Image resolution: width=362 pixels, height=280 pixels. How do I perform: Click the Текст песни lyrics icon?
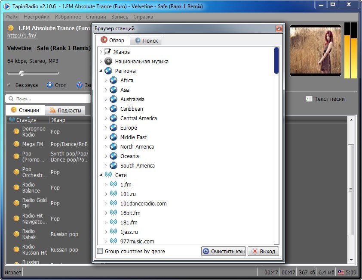(309, 99)
